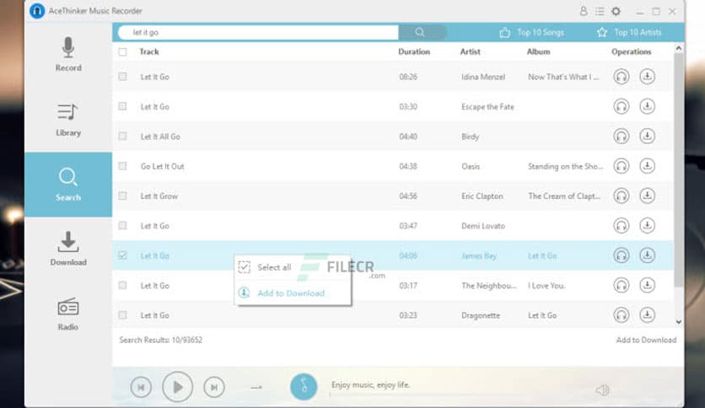
Task: Listen to Eric Clapton's Let It Grow
Action: tap(622, 196)
